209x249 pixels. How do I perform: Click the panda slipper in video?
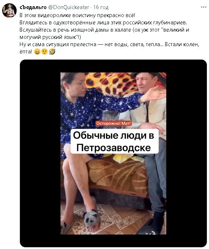(92, 220)
